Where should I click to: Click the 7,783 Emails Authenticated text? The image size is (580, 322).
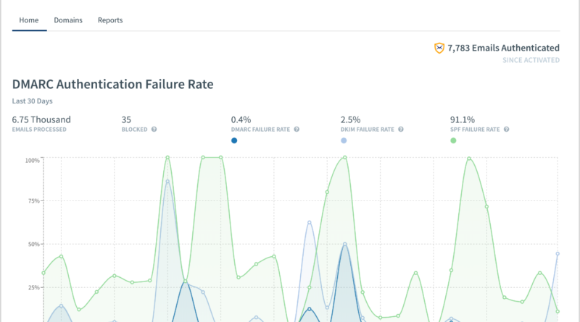point(503,48)
